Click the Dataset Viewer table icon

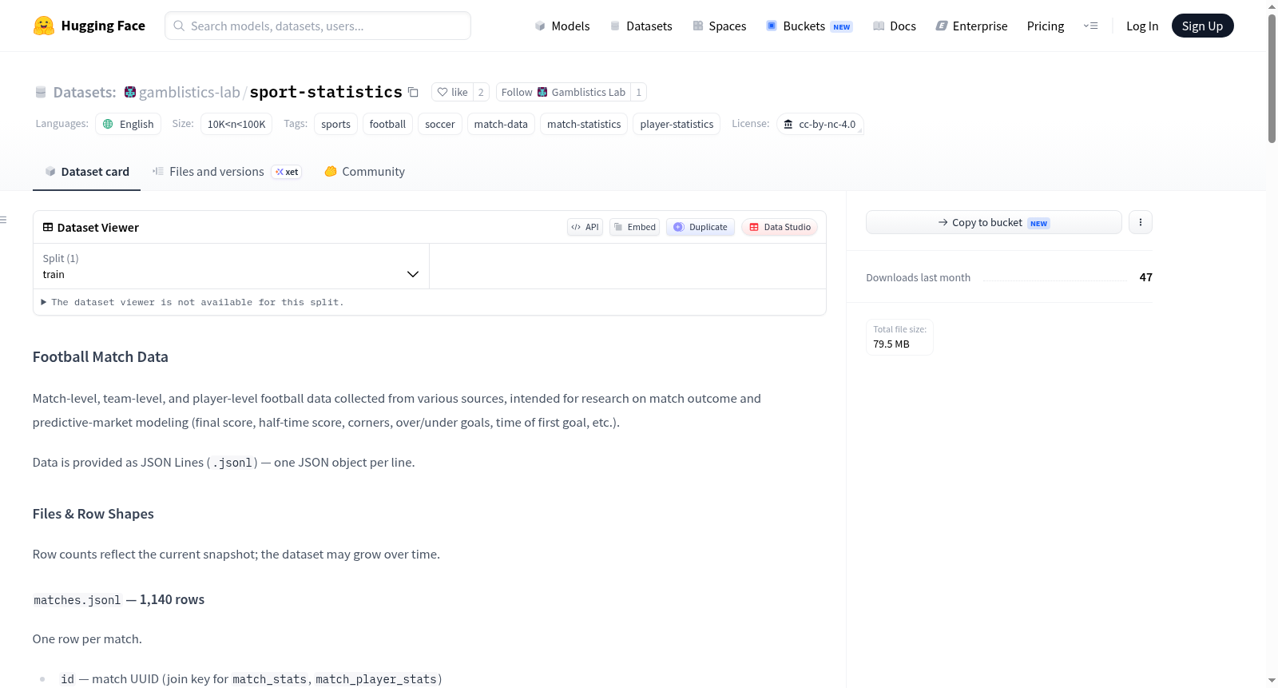pyautogui.click(x=48, y=227)
